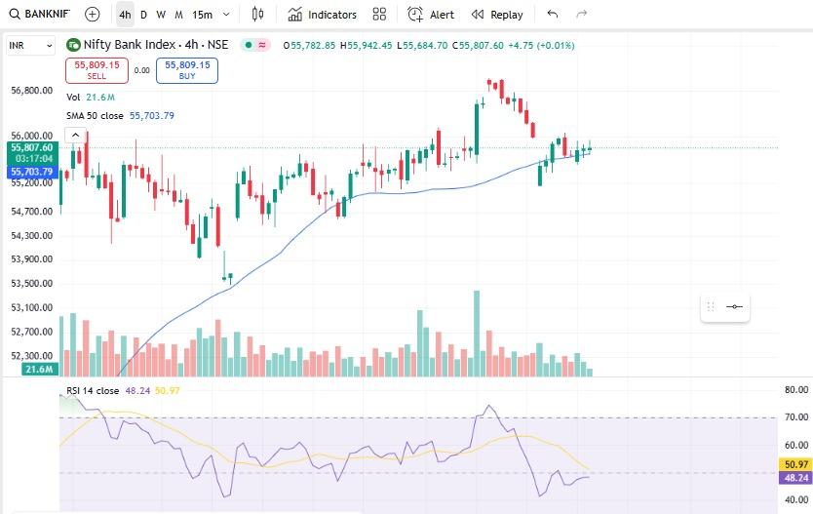The width and height of the screenshot is (813, 514).
Task: Click the RSI MA label 50.97
Action: coord(795,464)
